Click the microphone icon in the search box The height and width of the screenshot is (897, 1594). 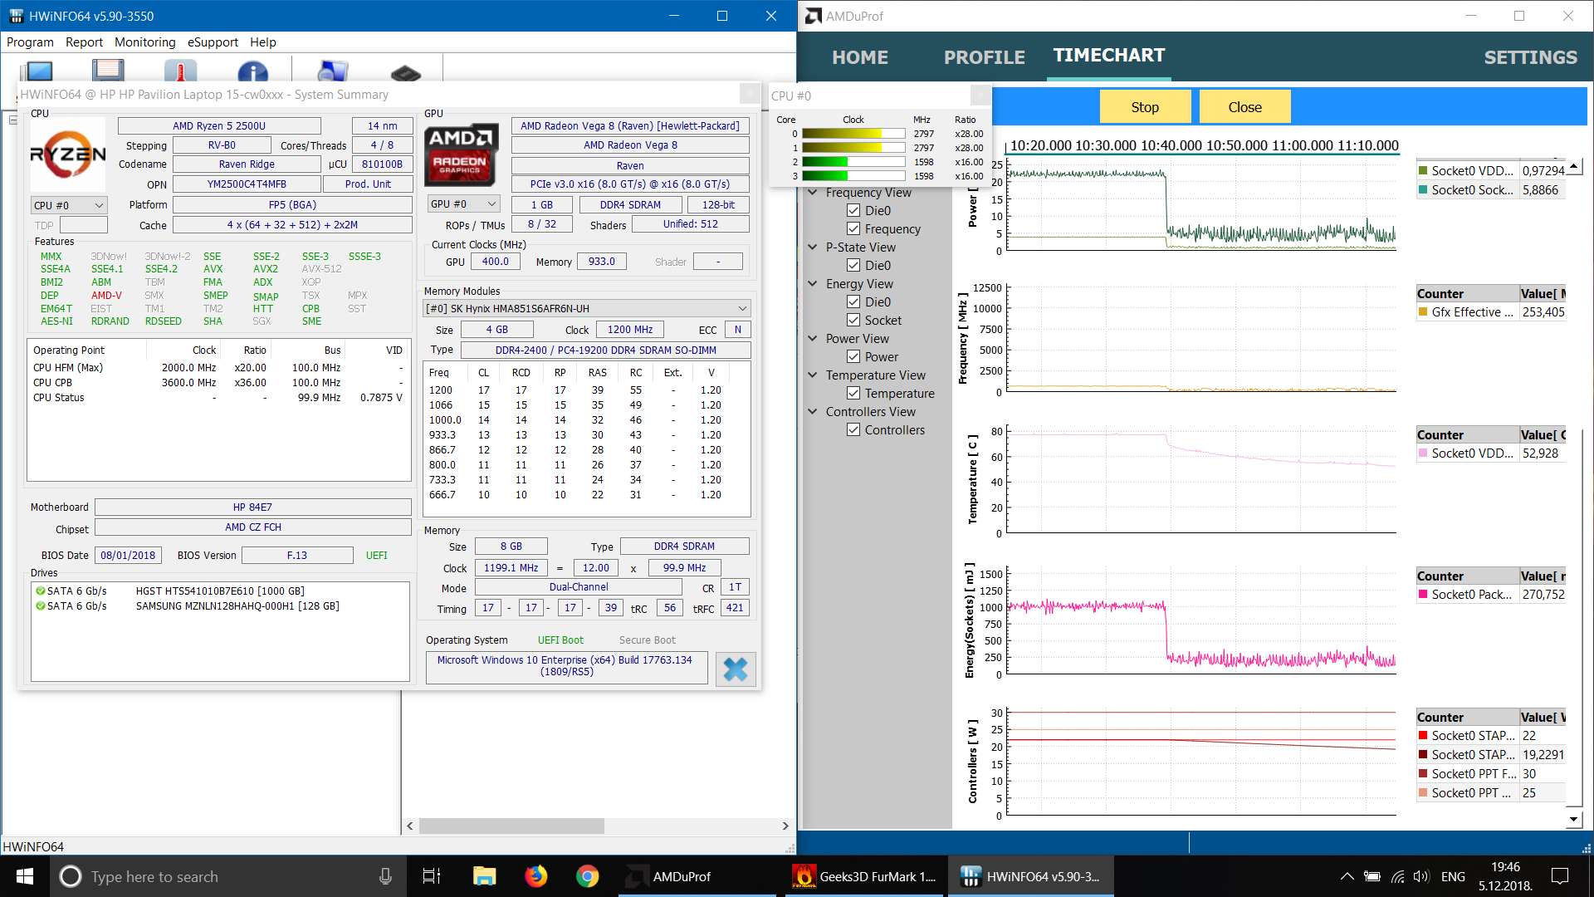point(385,876)
